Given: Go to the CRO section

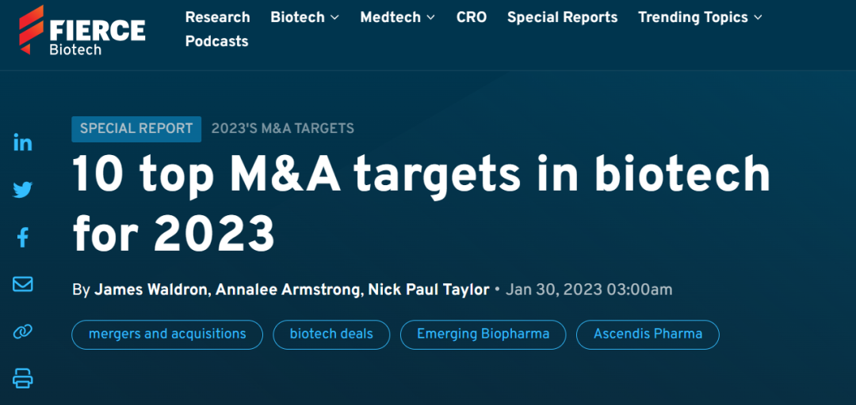Looking at the screenshot, I should 472,17.
